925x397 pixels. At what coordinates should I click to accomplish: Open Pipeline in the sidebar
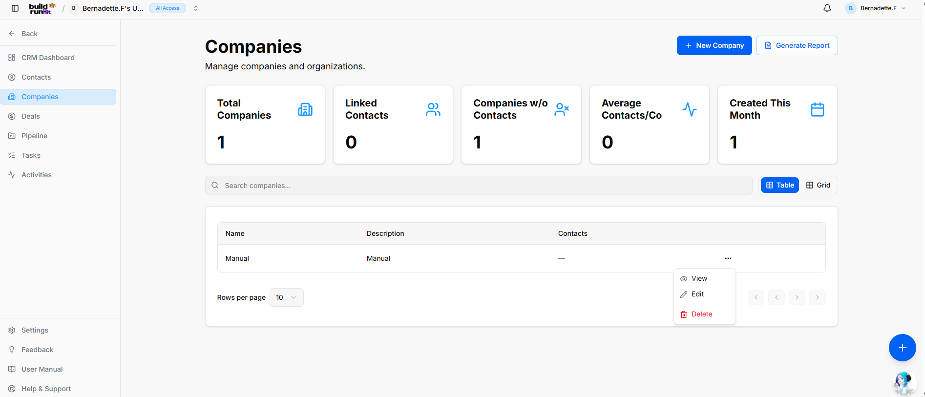pyautogui.click(x=58, y=136)
